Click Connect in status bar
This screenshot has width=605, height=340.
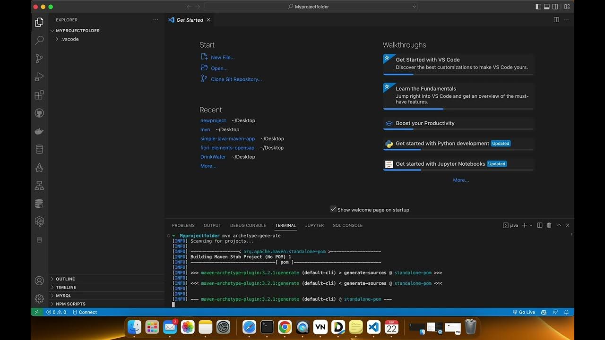coord(85,312)
